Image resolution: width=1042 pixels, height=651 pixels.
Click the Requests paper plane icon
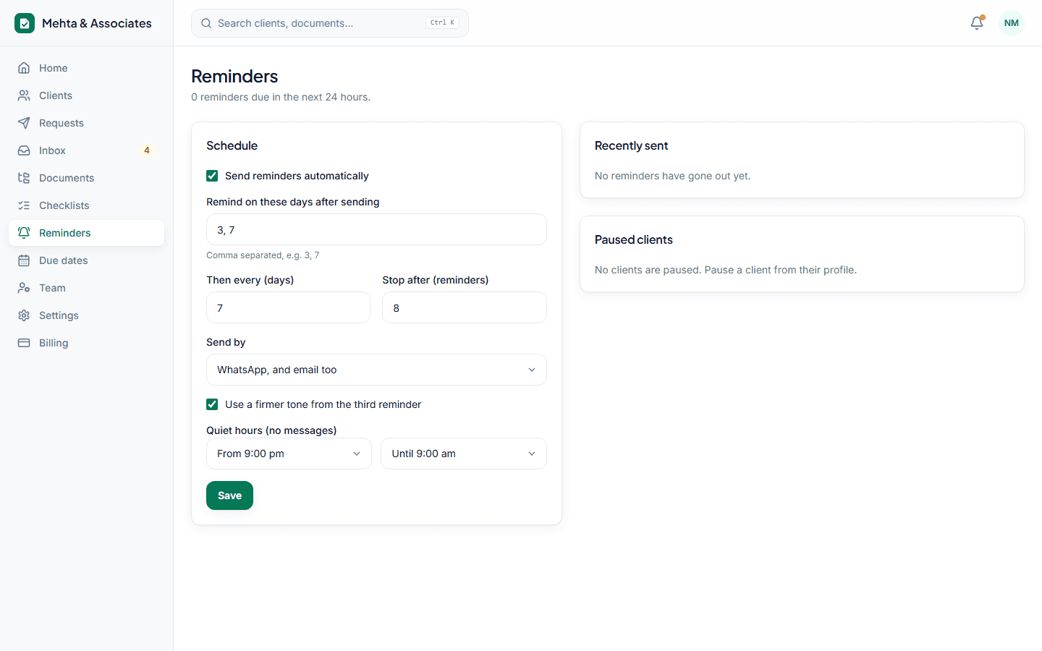pyautogui.click(x=24, y=123)
